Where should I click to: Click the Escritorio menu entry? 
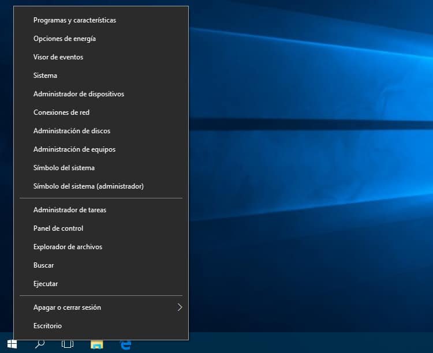[x=101, y=326]
